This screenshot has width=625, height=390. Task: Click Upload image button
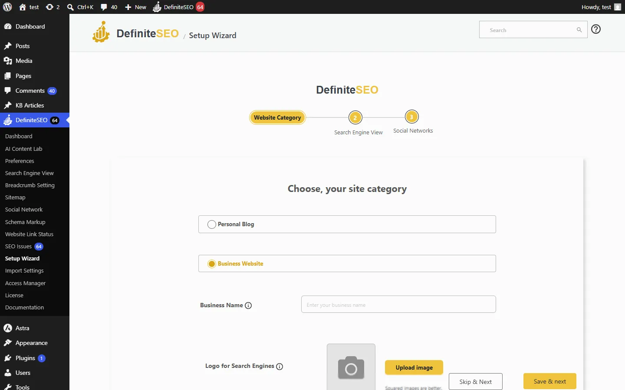[x=414, y=367]
